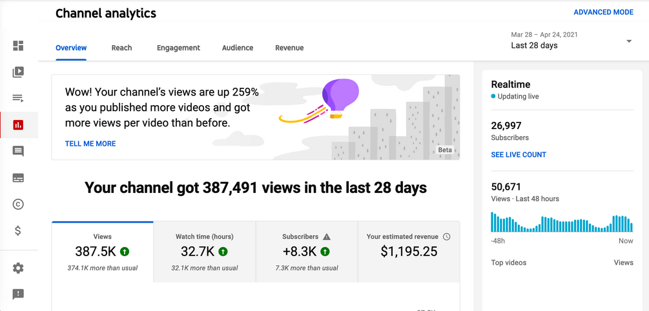
Task: Switch to the Overview tab
Action: (x=71, y=48)
